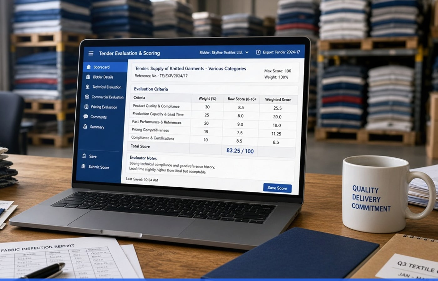Click the total score 83.25 / 100

pyautogui.click(x=240, y=151)
